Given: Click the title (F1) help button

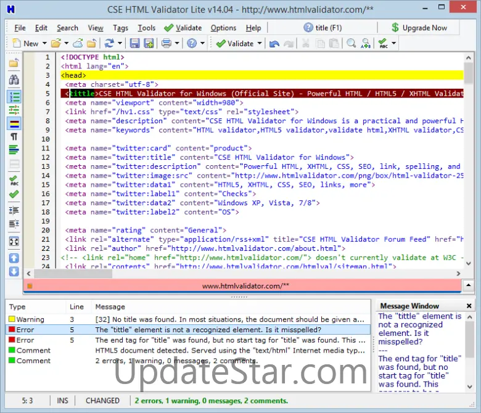Looking at the screenshot, I should click(x=323, y=28).
